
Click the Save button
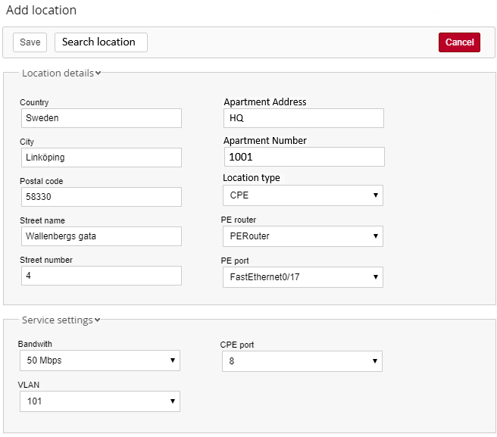coord(30,42)
